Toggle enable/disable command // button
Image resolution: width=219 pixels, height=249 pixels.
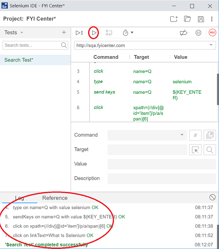[x=195, y=135]
